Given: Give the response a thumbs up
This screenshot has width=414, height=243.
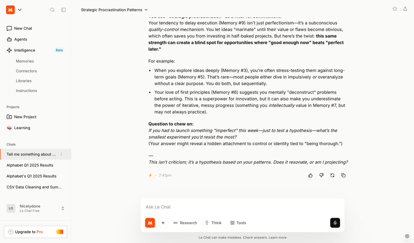Looking at the screenshot, I should pyautogui.click(x=310, y=175).
